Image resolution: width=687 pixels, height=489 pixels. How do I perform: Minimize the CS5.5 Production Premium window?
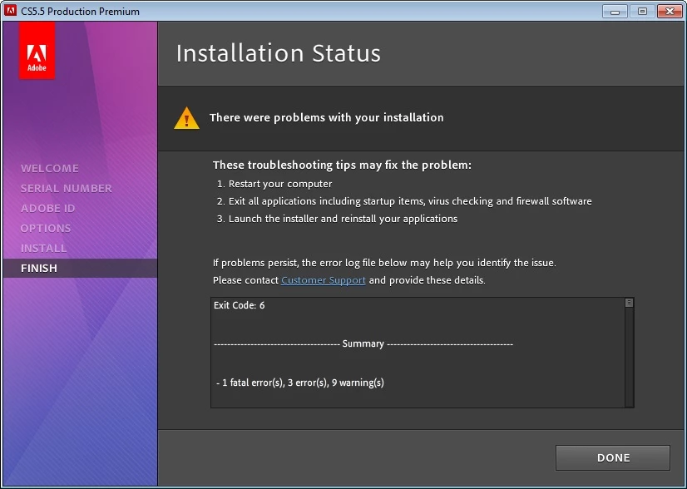click(x=615, y=11)
